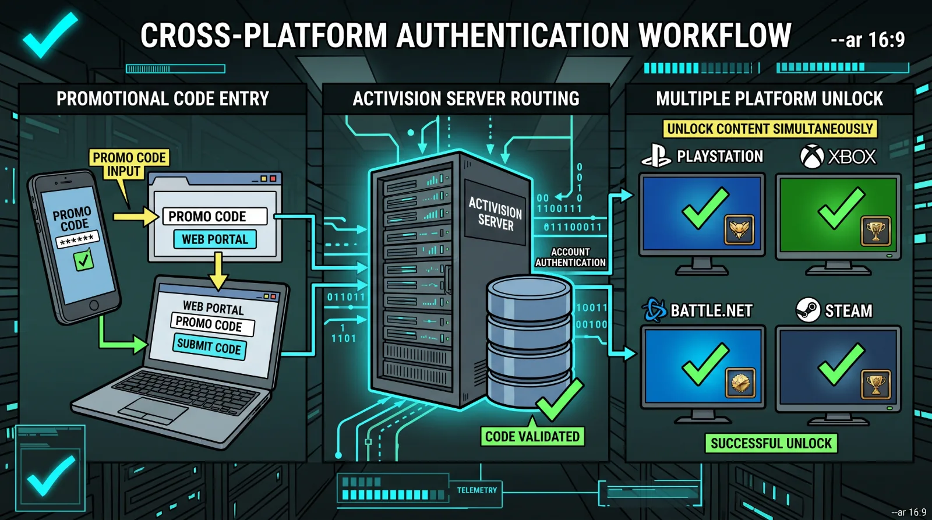Click the green checkmark beside the database
932x520 pixels.
click(x=560, y=399)
